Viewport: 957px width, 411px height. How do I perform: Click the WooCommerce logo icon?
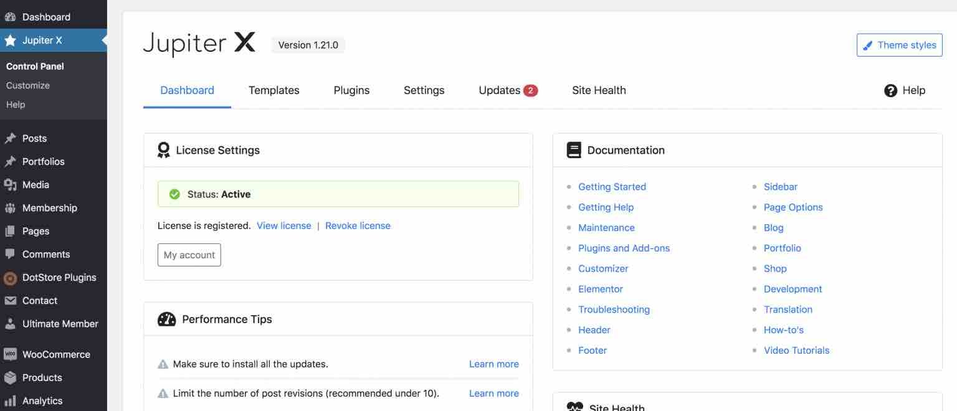[x=10, y=354]
